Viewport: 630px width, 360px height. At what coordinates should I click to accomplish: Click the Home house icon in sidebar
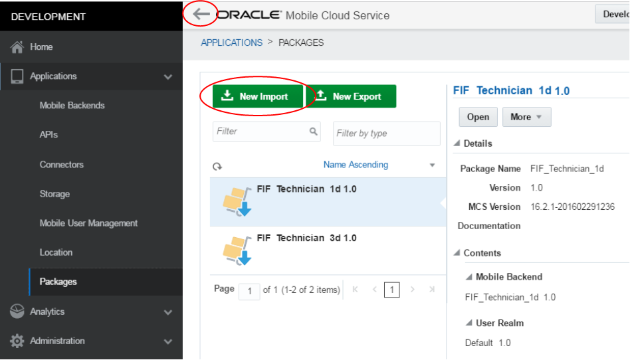17,47
